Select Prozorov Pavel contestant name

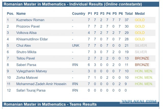tap(28, 26)
